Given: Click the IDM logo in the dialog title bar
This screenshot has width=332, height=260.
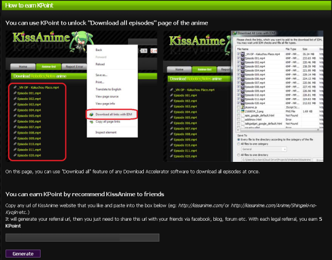Looking at the screenshot, I should click(235, 33).
